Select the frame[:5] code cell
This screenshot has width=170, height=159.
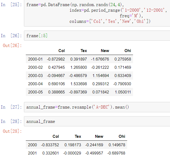click(97, 36)
